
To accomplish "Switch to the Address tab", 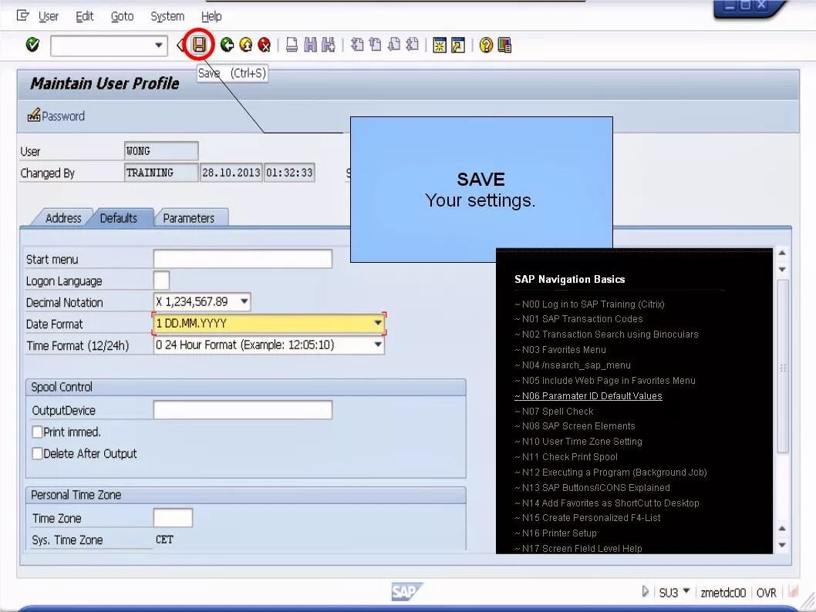I will click(x=63, y=218).
